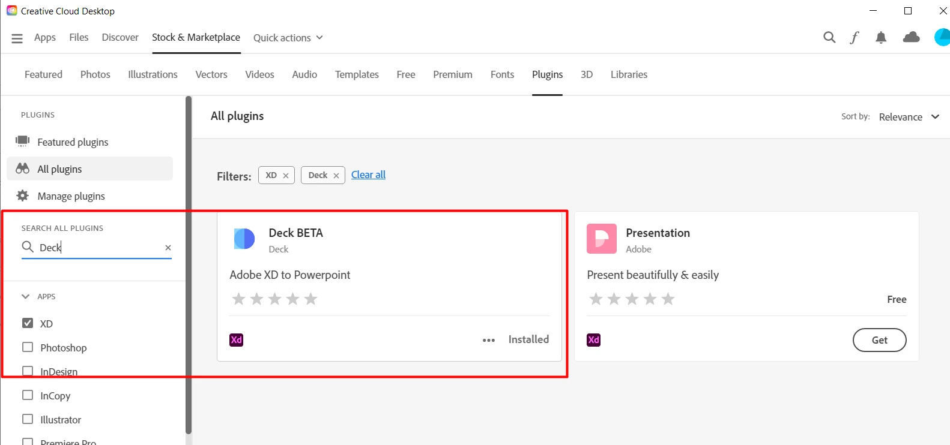Click Get on Presentation plugin

tap(879, 340)
